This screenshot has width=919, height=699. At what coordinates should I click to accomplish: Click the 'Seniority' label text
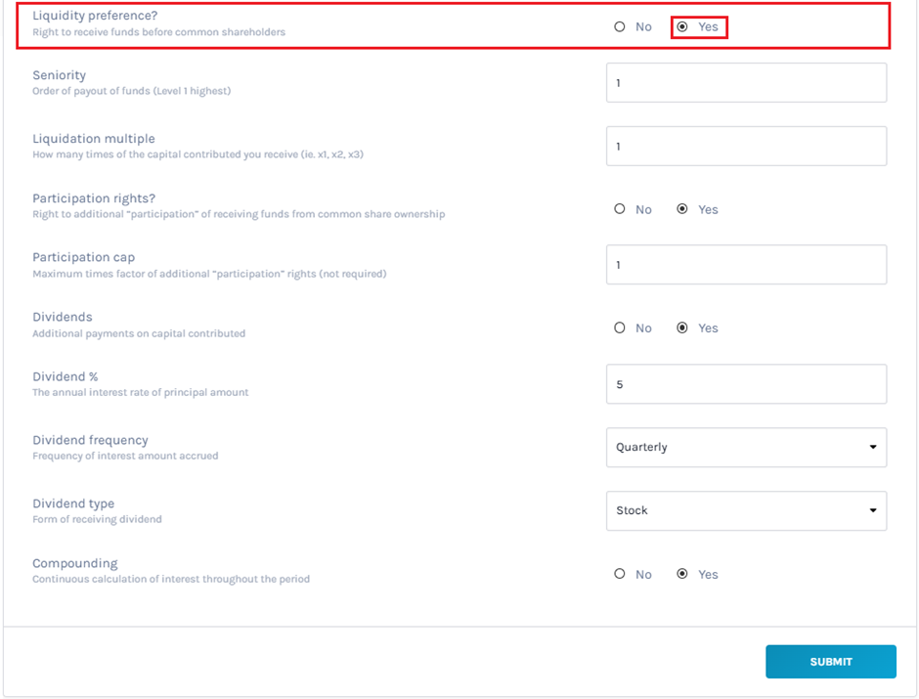tap(60, 75)
